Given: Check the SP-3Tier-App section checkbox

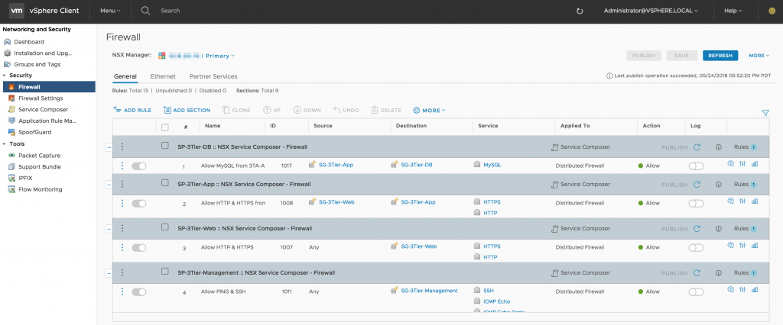Looking at the screenshot, I should coord(165,184).
